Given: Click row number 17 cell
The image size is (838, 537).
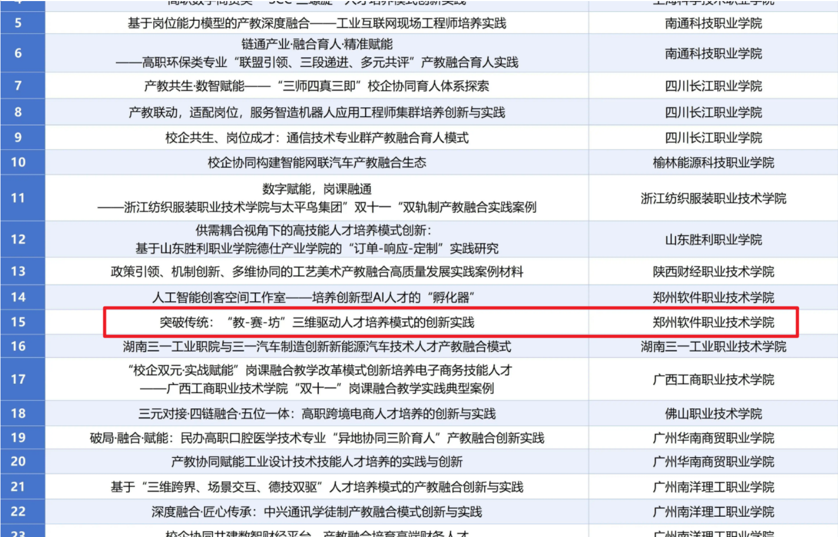Looking at the screenshot, I should coord(18,379).
